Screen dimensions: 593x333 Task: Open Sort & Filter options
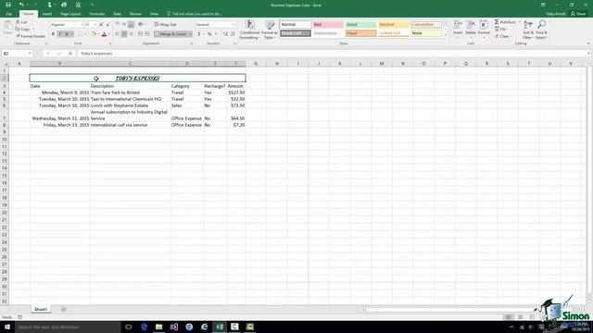click(x=528, y=30)
